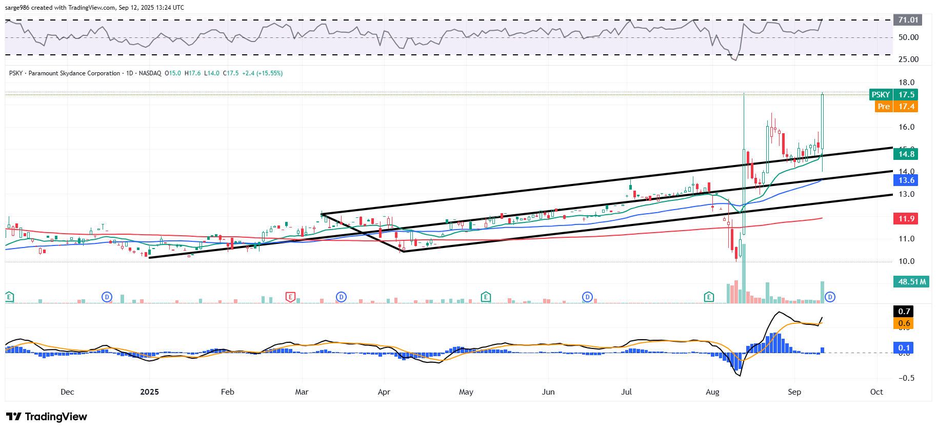Click the Sep label on the time axis
Screen dimensions: 937x432
(x=794, y=392)
